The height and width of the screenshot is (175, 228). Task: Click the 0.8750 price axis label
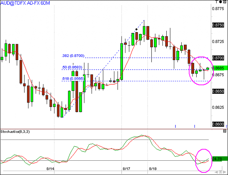(218, 25)
